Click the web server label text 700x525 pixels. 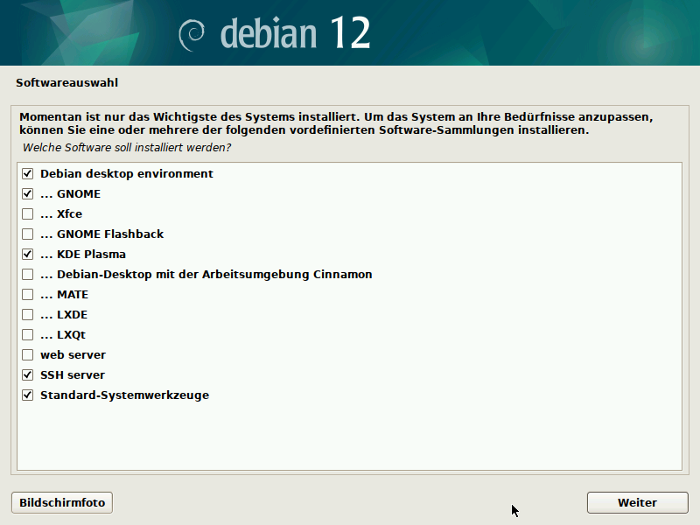click(73, 355)
